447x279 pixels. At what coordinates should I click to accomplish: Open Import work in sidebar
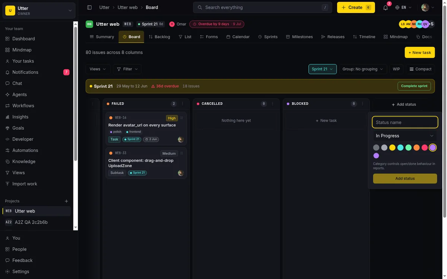coord(37,184)
